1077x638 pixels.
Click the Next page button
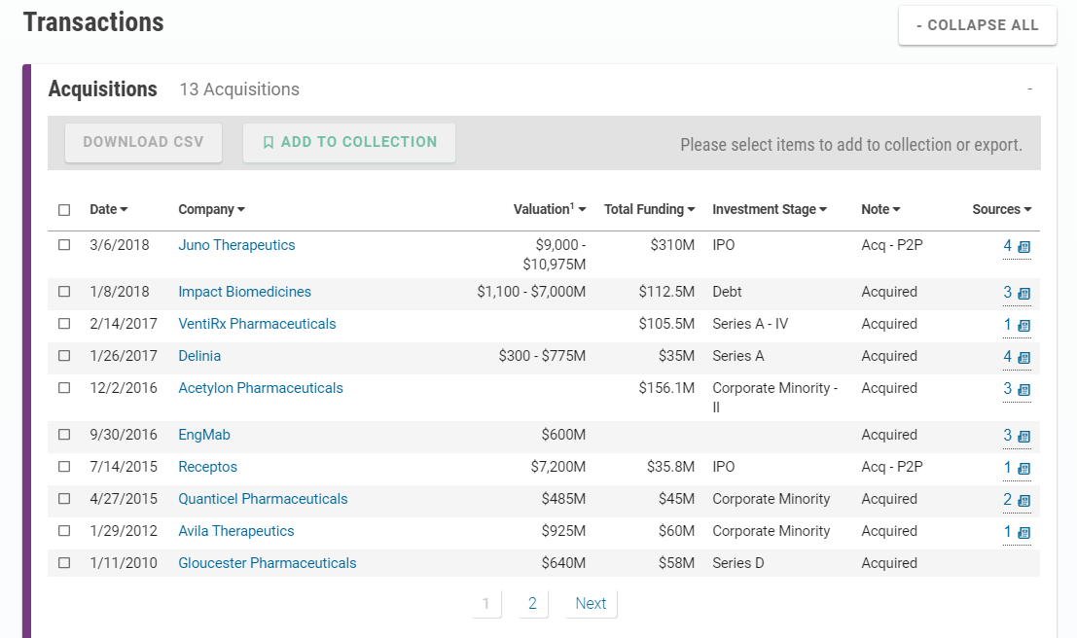pos(591,604)
